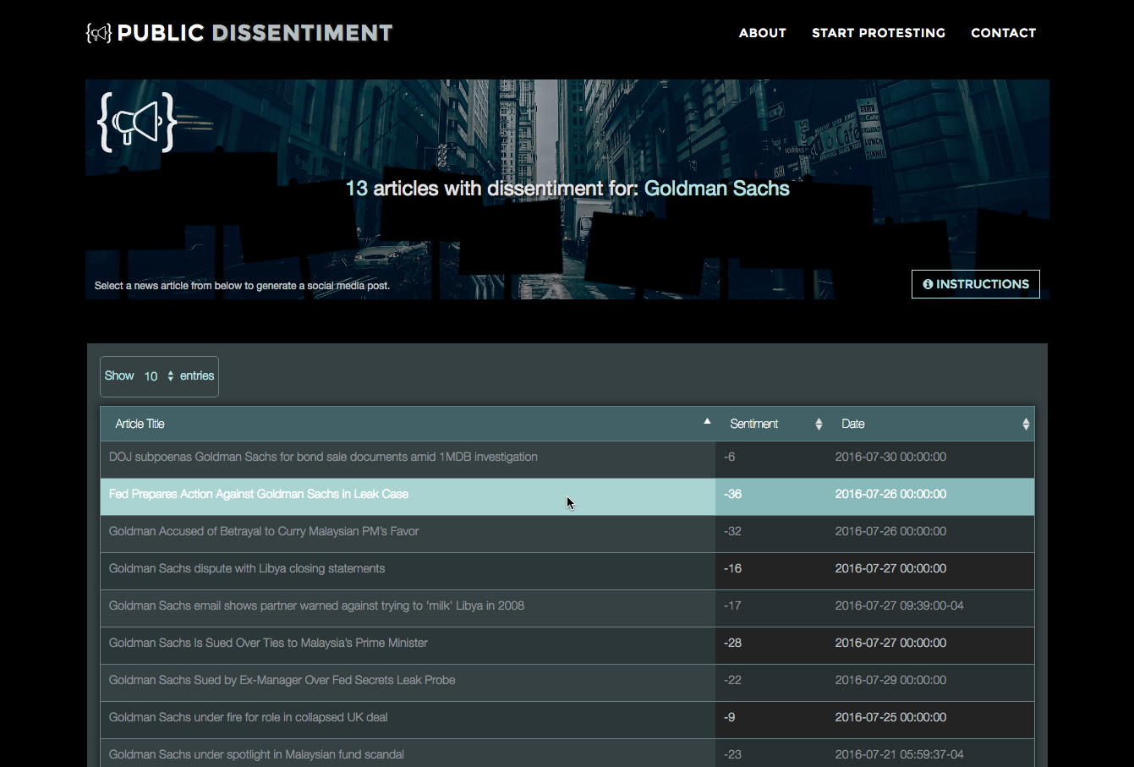Click date 2016-07-30 00:00:00
Image resolution: width=1134 pixels, height=767 pixels.
[x=890, y=457]
